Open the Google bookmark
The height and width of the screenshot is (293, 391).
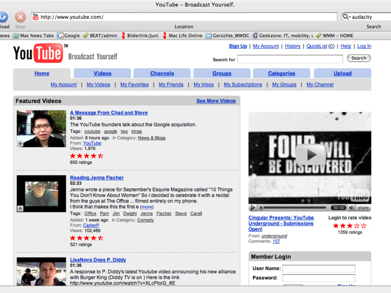tap(69, 35)
